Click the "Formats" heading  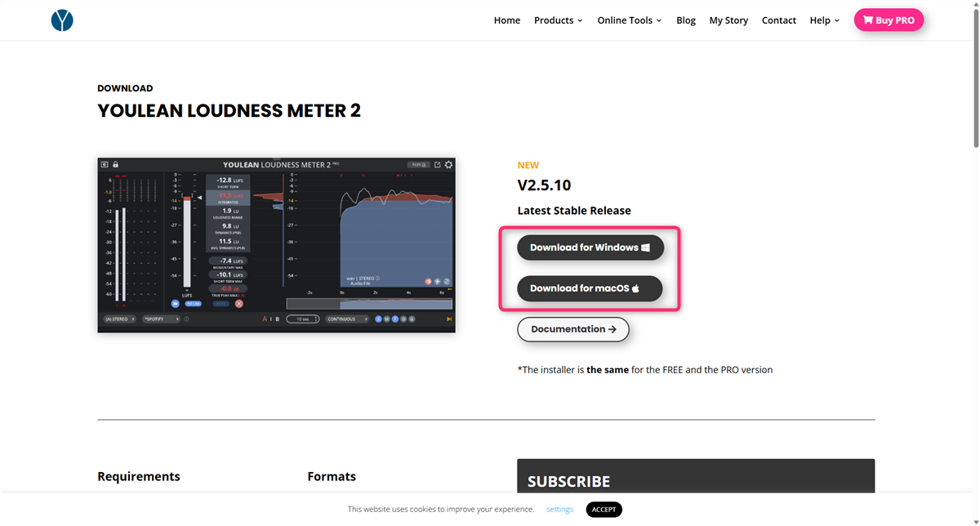click(x=332, y=476)
